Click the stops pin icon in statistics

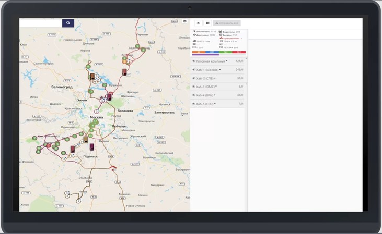(194, 32)
